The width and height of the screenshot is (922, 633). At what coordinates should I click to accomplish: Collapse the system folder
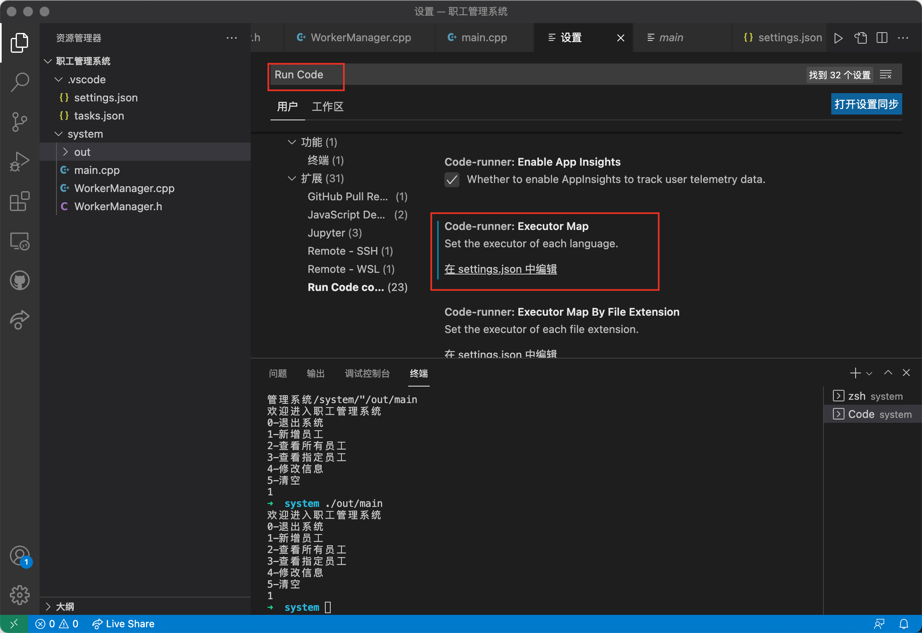click(59, 134)
